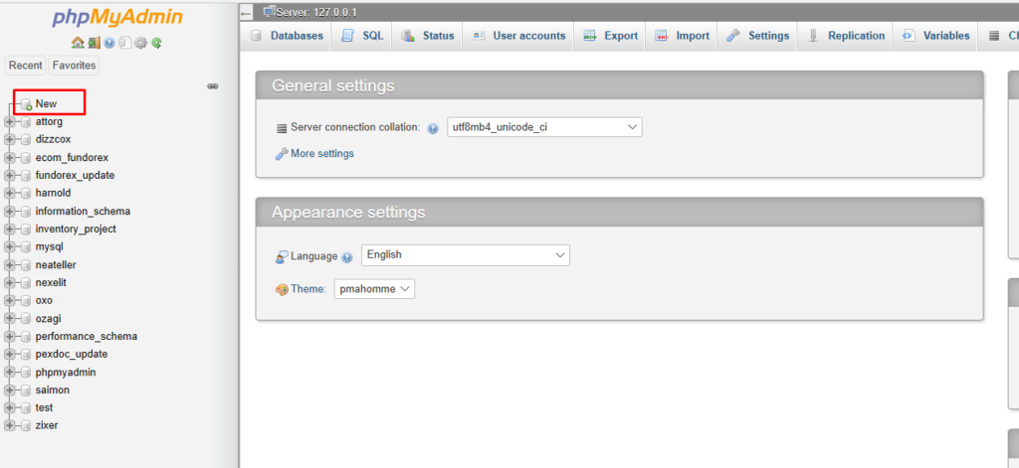Expand the zixer database node
The height and width of the screenshot is (468, 1019).
coord(9,426)
